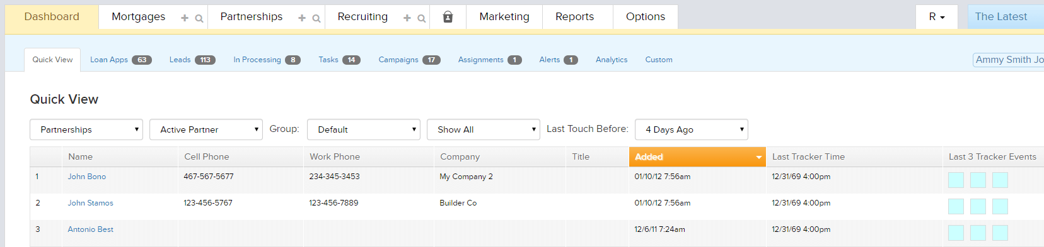The width and height of the screenshot is (1044, 247).
Task: Open the Options tab
Action: pyautogui.click(x=646, y=17)
